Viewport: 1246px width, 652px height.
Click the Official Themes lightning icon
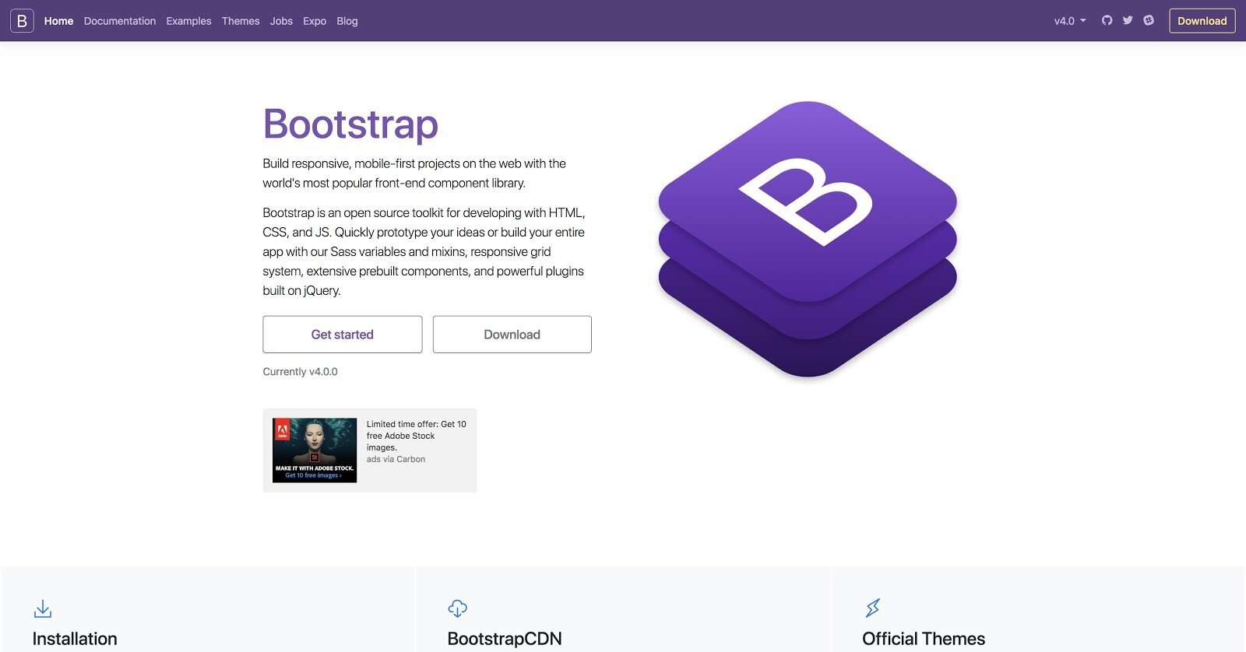pos(873,608)
